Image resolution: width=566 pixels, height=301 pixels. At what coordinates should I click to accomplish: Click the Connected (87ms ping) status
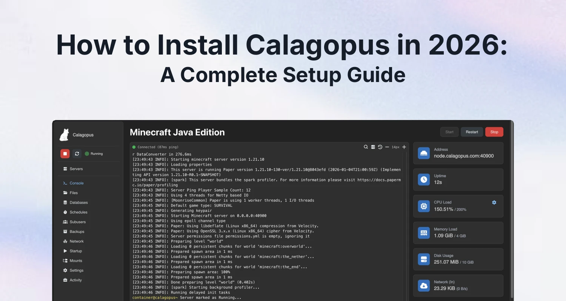[155, 147]
